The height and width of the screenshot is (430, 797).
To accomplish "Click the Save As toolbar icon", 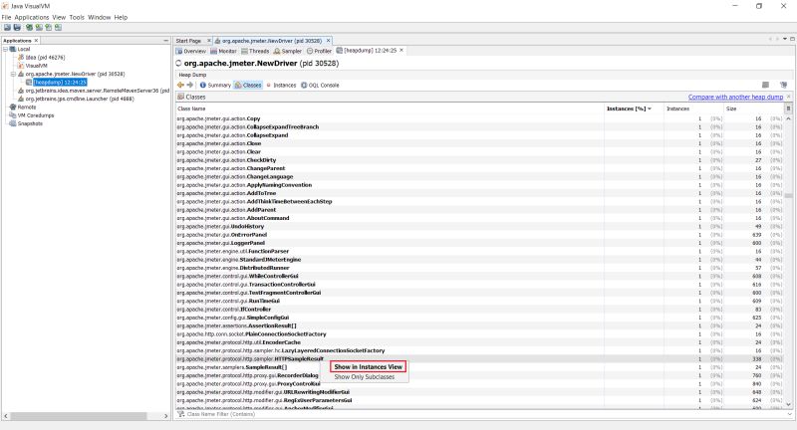I will (x=17, y=28).
